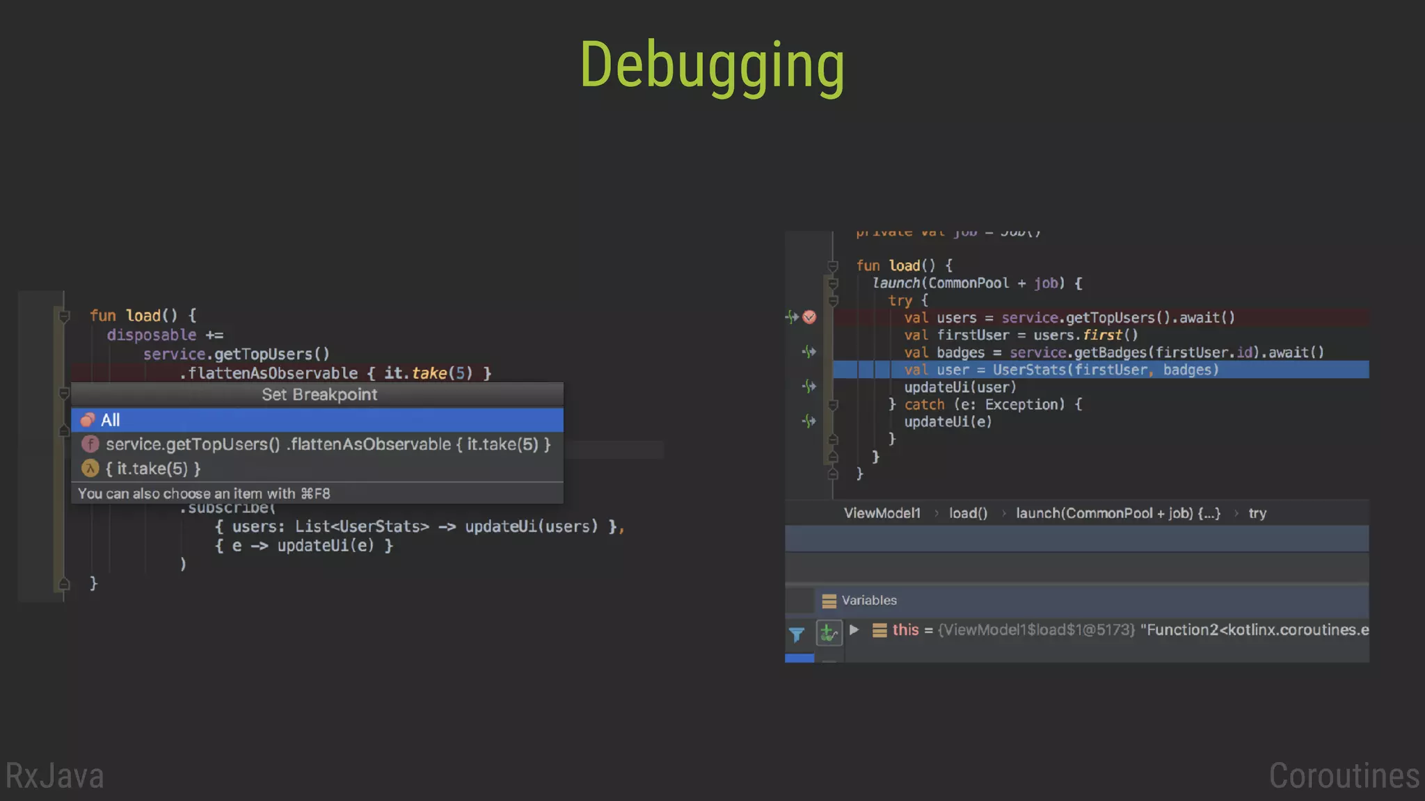Go to try breadcrumb

point(1257,513)
